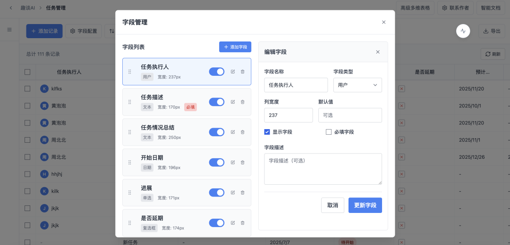Open the 字段类型 dropdown showing 用户
This screenshot has height=245, width=510.
358,85
